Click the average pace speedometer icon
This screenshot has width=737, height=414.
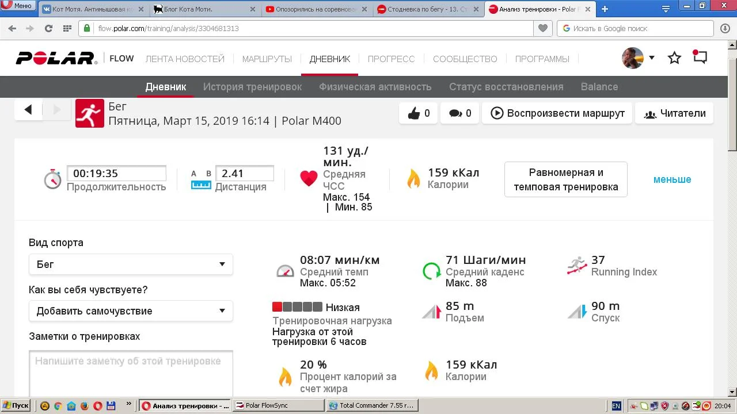285,271
